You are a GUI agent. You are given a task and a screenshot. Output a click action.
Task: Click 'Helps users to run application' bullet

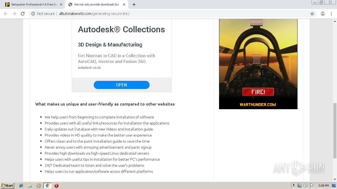99,171
